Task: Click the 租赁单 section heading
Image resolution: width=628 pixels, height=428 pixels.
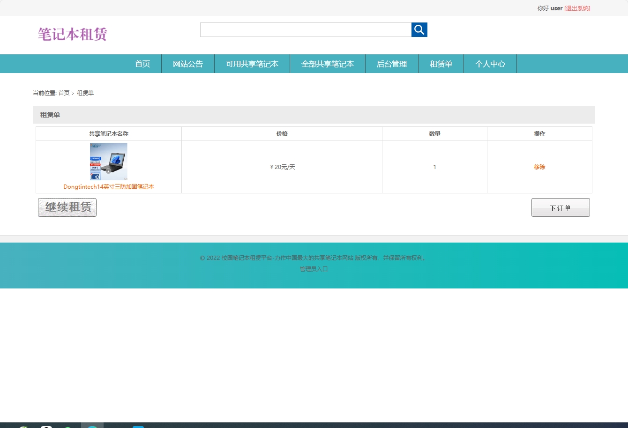Action: point(50,115)
